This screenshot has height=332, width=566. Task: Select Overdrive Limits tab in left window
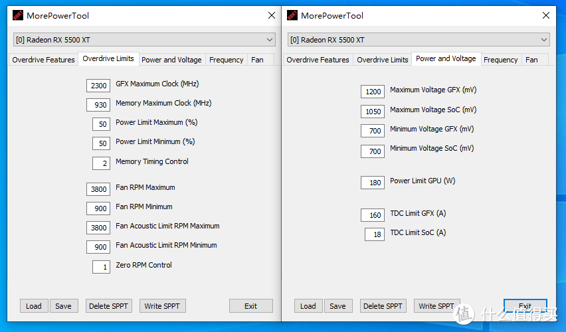(108, 59)
